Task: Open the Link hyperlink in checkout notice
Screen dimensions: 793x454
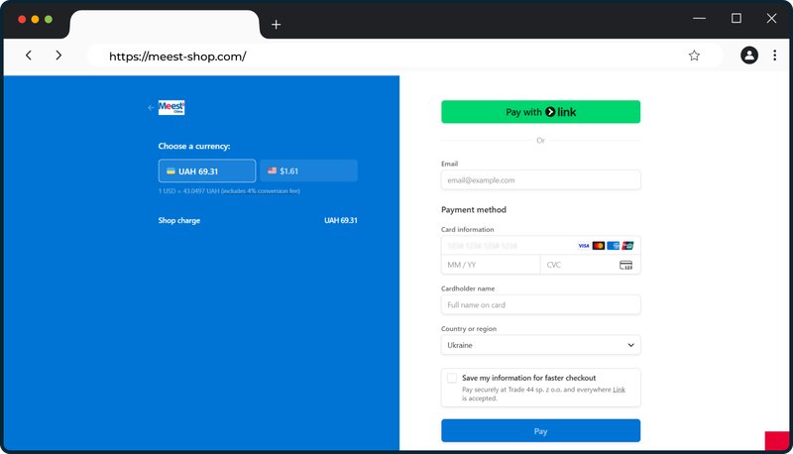Action: click(x=619, y=390)
